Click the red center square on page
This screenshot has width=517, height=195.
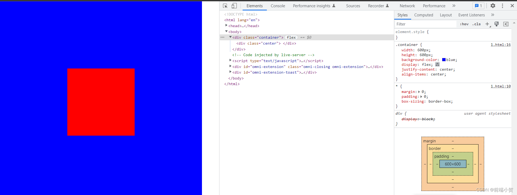(x=101, y=102)
